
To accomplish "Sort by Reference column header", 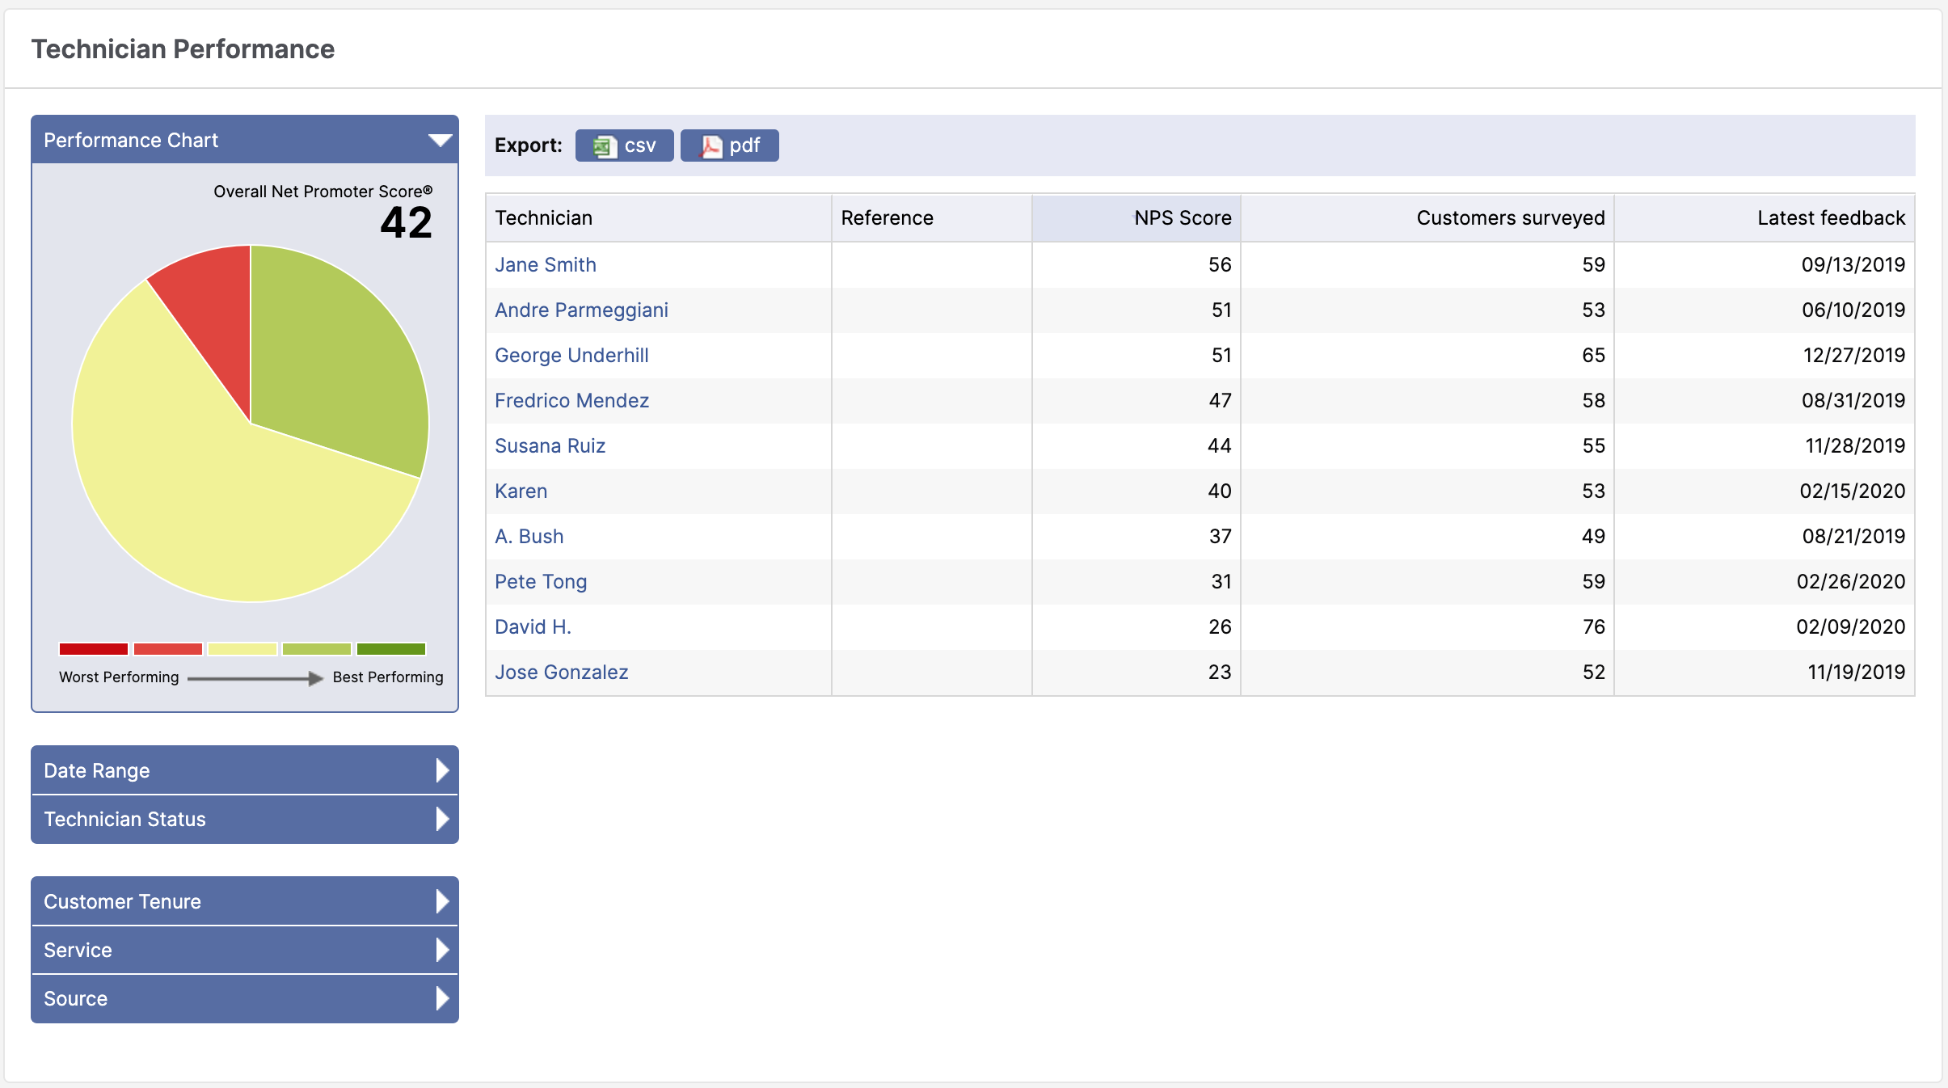I will [932, 217].
